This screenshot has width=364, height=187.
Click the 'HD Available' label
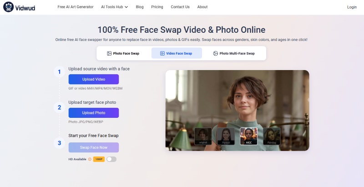pyautogui.click(x=77, y=159)
